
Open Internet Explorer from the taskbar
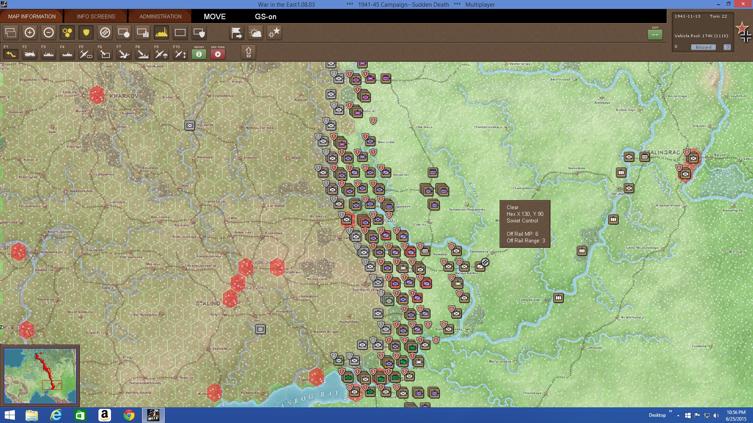[56, 415]
